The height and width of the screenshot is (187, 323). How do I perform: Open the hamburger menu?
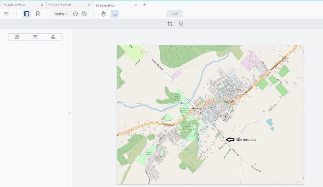pyautogui.click(x=6, y=14)
